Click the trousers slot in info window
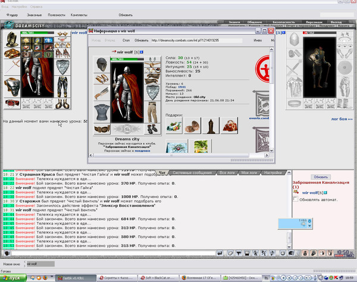The width and height of the screenshot is (357, 282). coord(152,112)
